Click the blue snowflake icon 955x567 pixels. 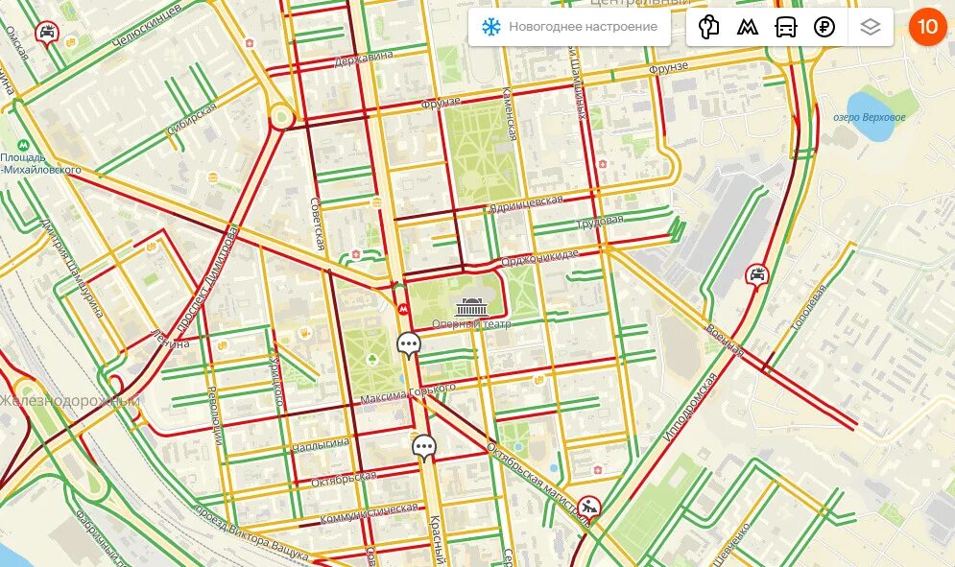click(x=490, y=27)
